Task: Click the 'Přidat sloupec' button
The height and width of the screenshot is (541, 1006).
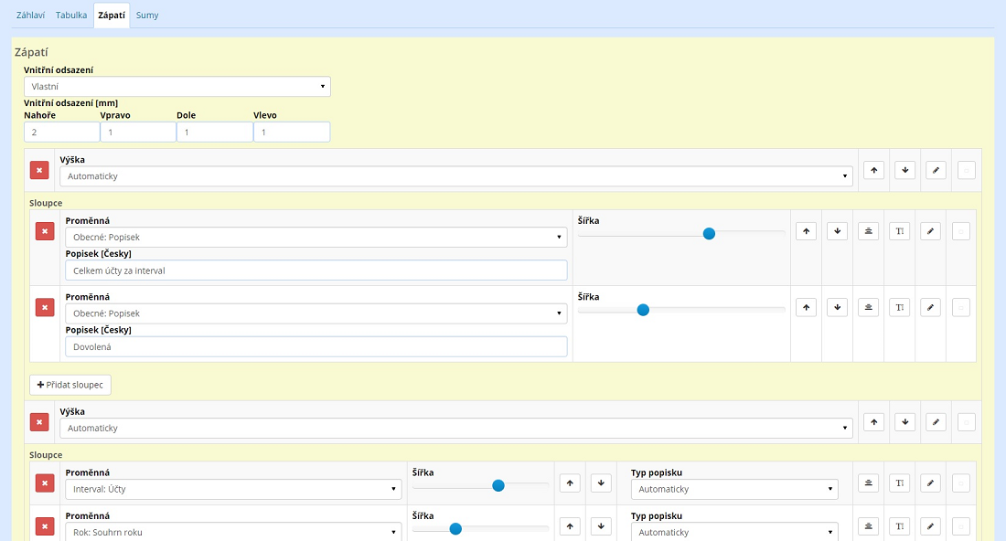Action: (70, 385)
